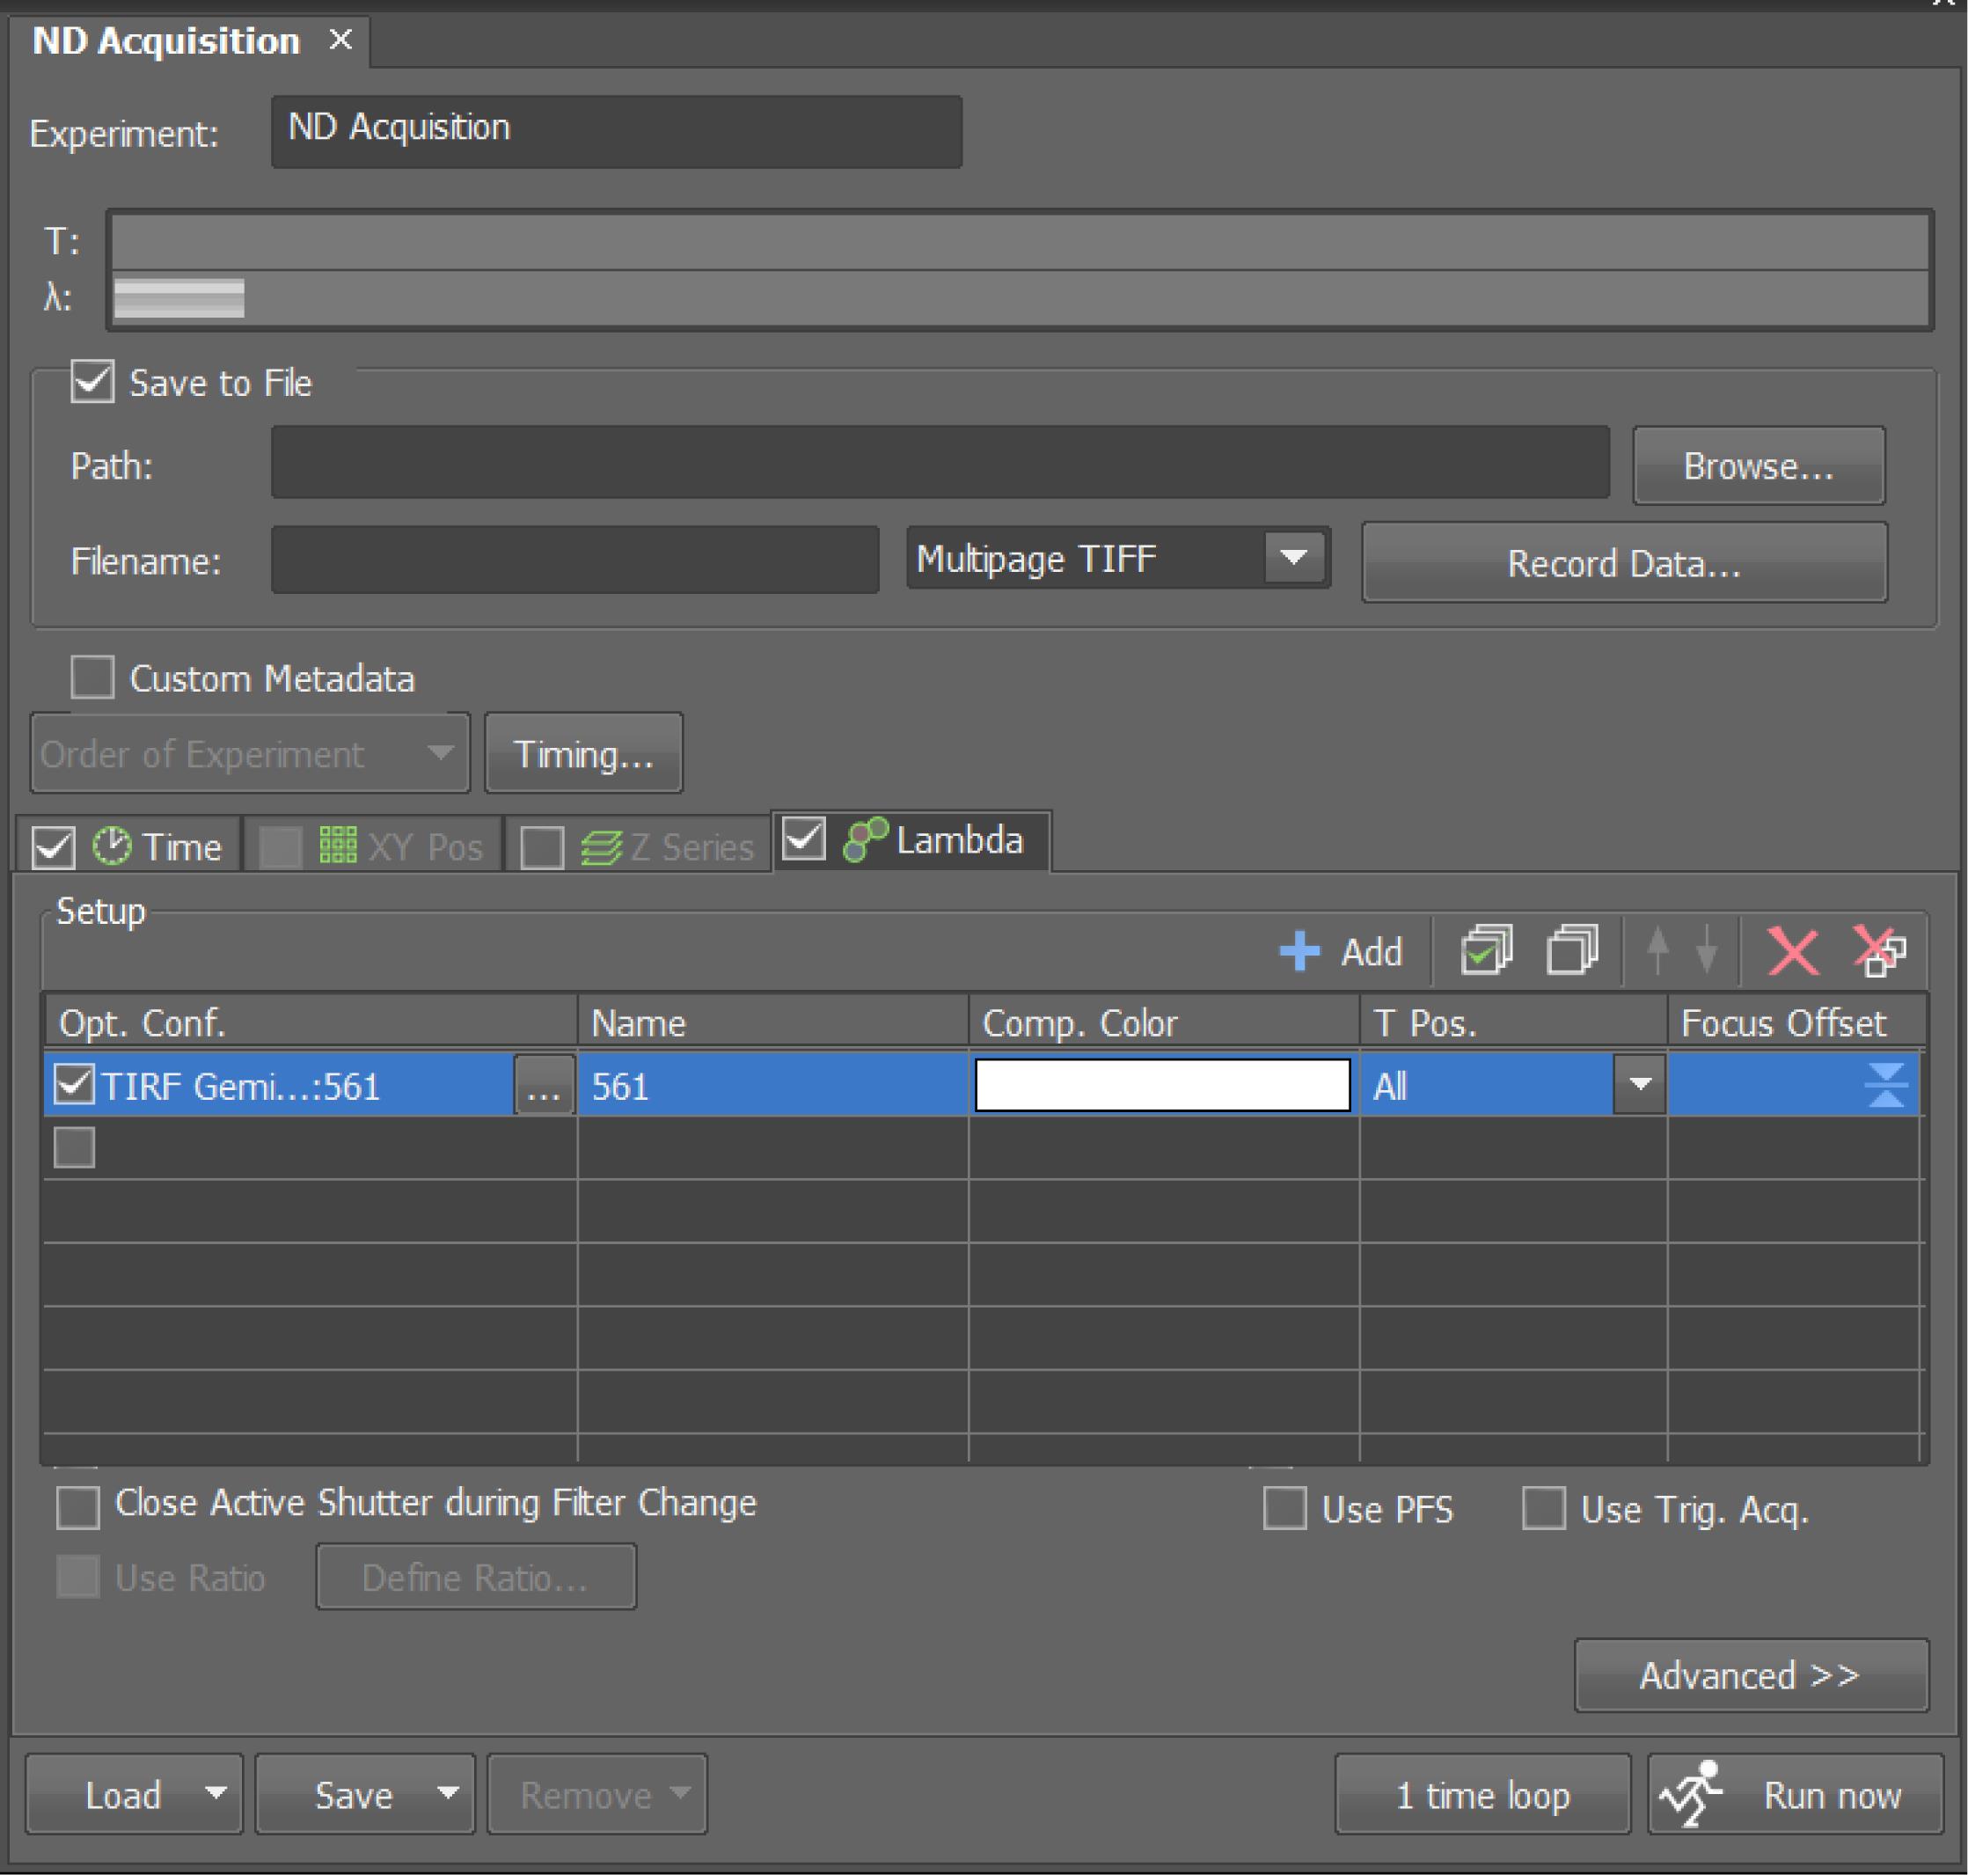Click the XY Pos grid icon
Screen dimensions: 1968x1875
coord(338,846)
